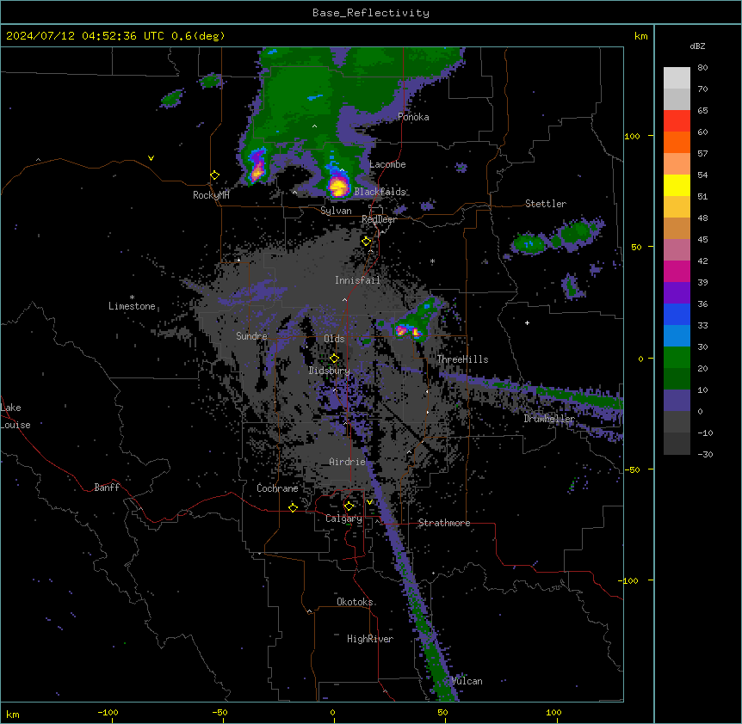Click the purple 36-39 dBZ legend swatch
742x724 pixels.
pyautogui.click(x=677, y=293)
